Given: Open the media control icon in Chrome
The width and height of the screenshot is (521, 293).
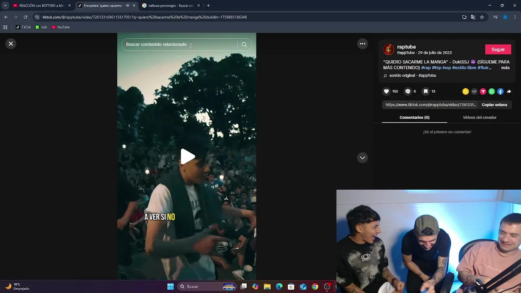Looking at the screenshot, I should point(495,17).
